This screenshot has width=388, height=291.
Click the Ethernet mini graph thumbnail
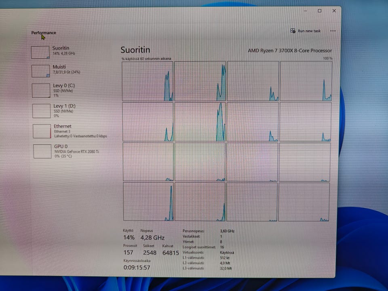tap(42, 131)
